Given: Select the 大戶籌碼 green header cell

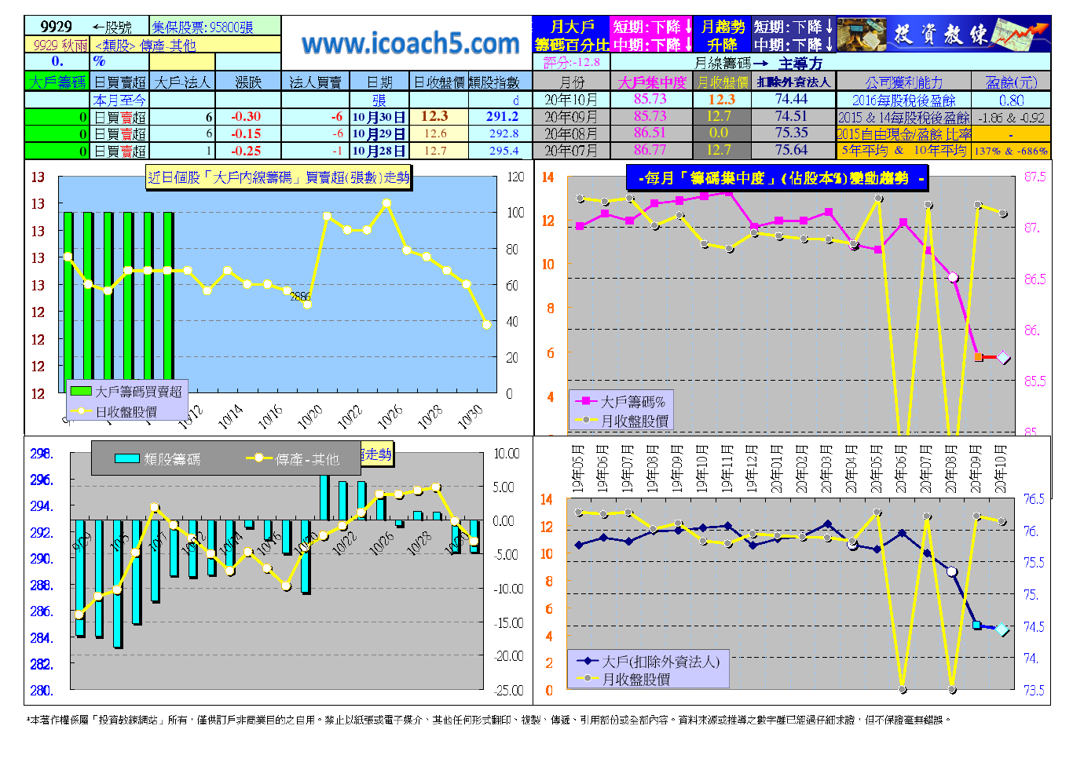Looking at the screenshot, I should tap(57, 82).
